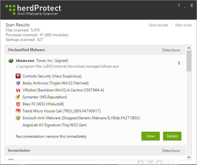Viewport: 197px width, 165px height.
Task: Select the Unclassified Malware section header
Action: coord(95,50)
